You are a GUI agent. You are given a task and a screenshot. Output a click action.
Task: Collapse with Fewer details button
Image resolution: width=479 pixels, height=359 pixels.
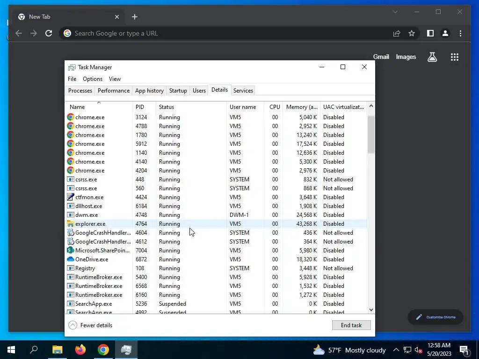point(90,325)
